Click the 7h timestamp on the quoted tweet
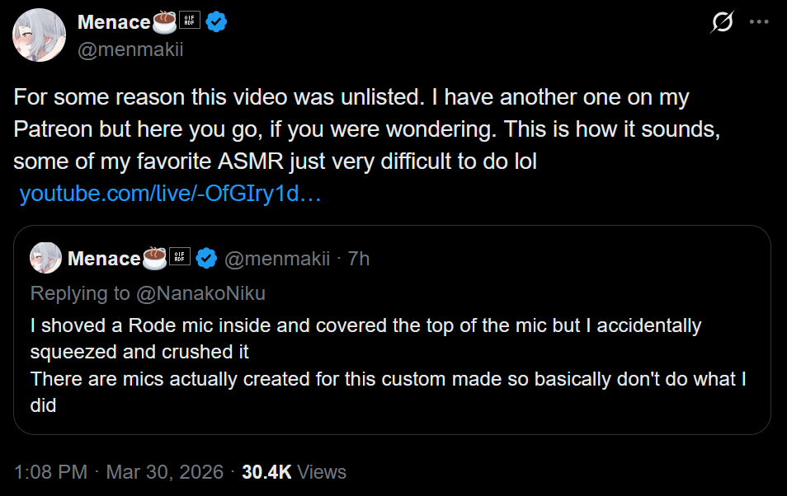Viewport: 787px width, 496px height. (x=359, y=259)
